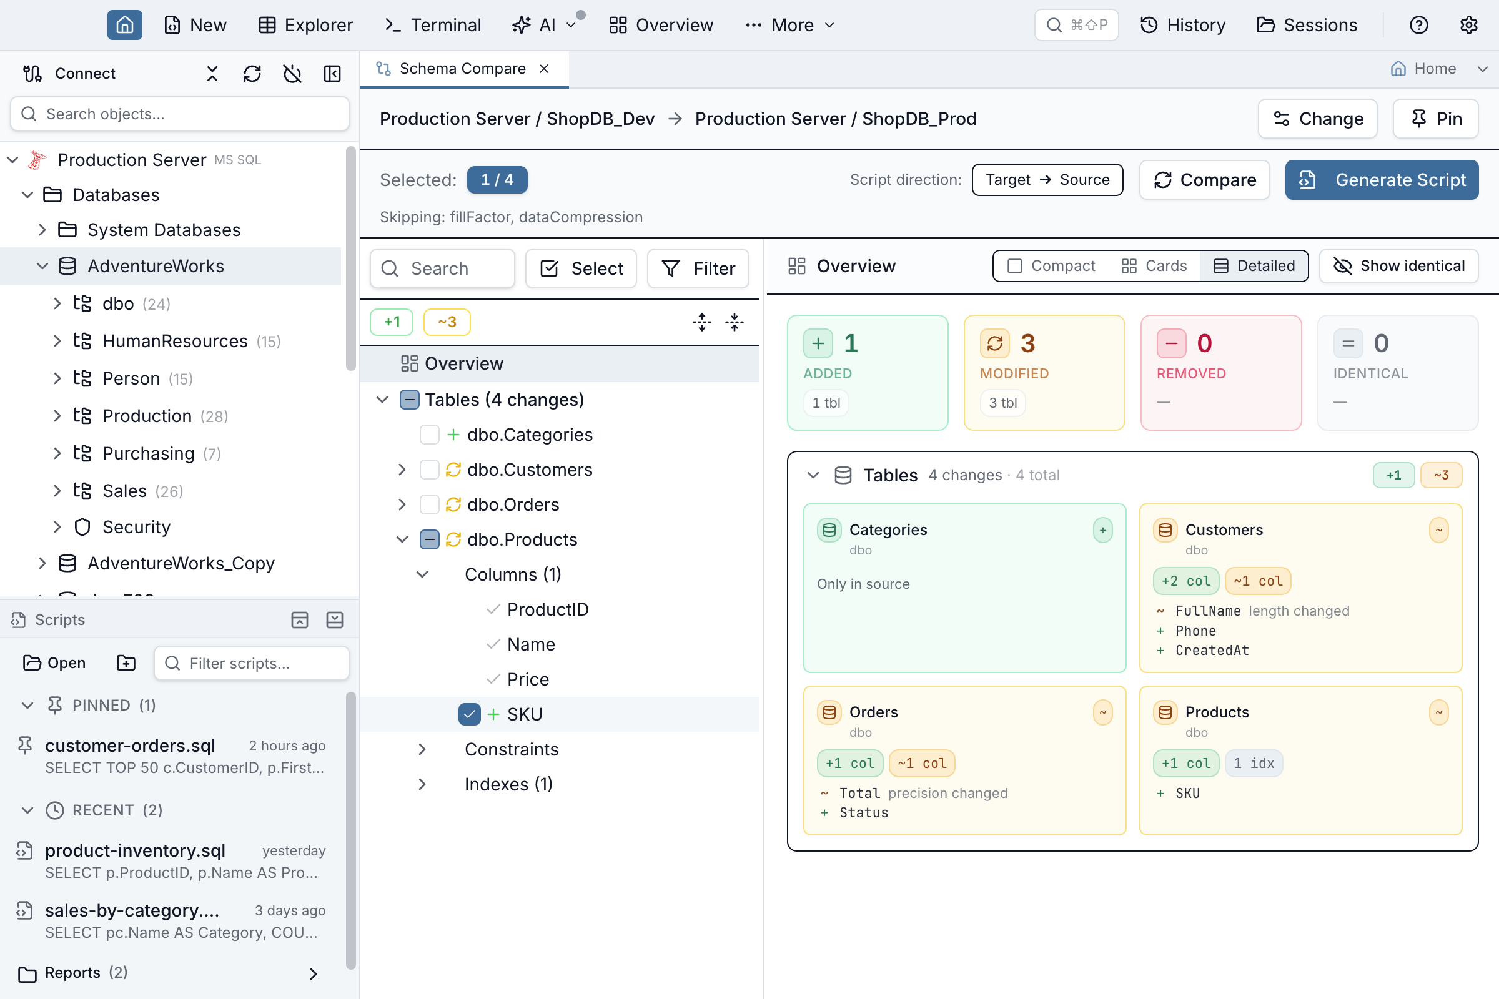Open Overview from top bar
Image resolution: width=1499 pixels, height=999 pixels.
point(661,25)
